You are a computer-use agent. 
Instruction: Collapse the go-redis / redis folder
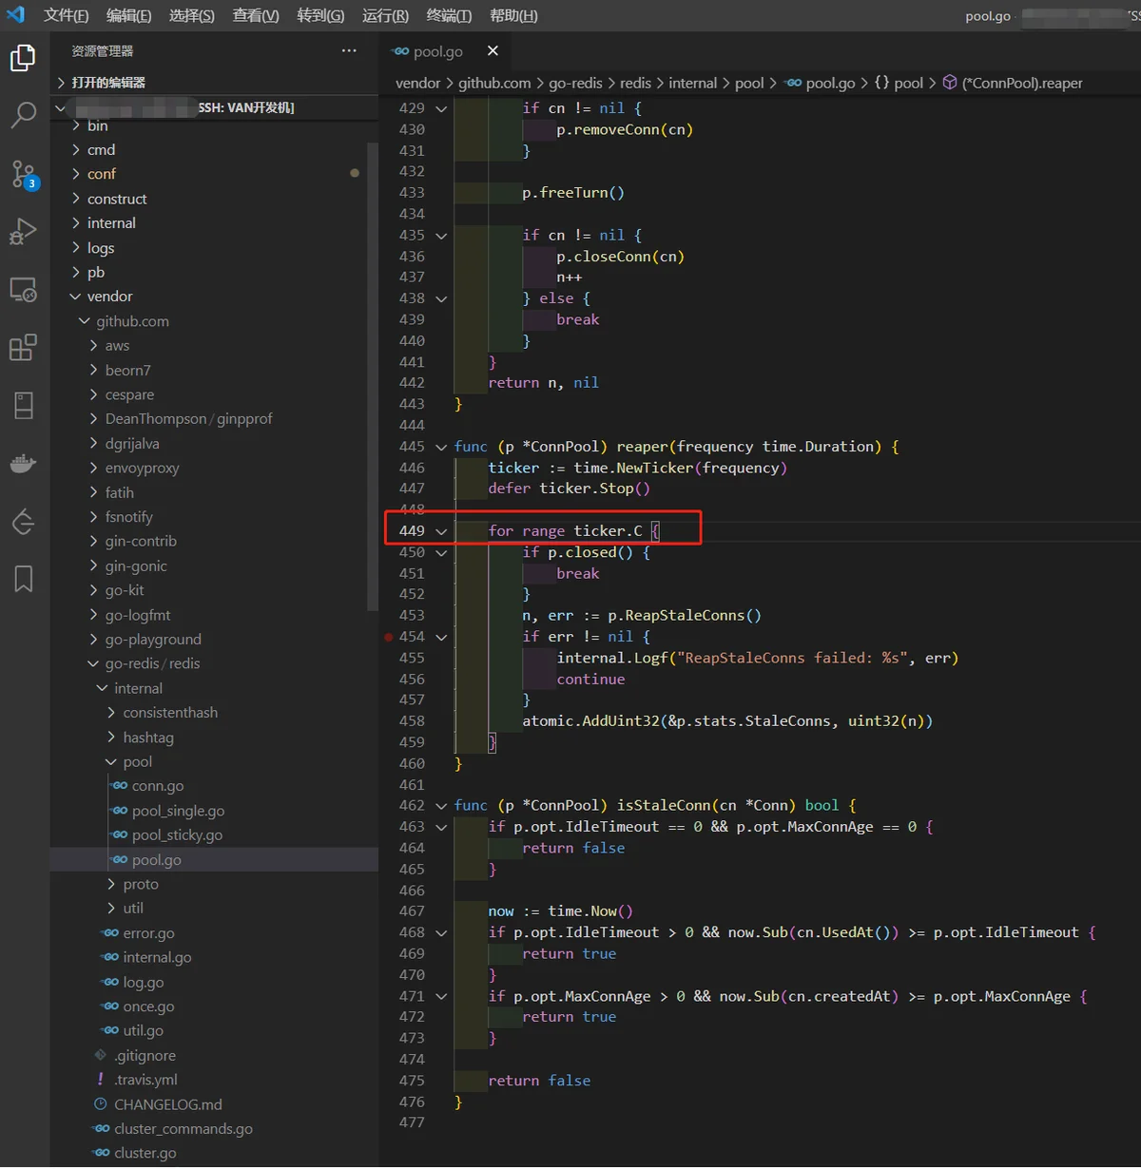(214, 663)
